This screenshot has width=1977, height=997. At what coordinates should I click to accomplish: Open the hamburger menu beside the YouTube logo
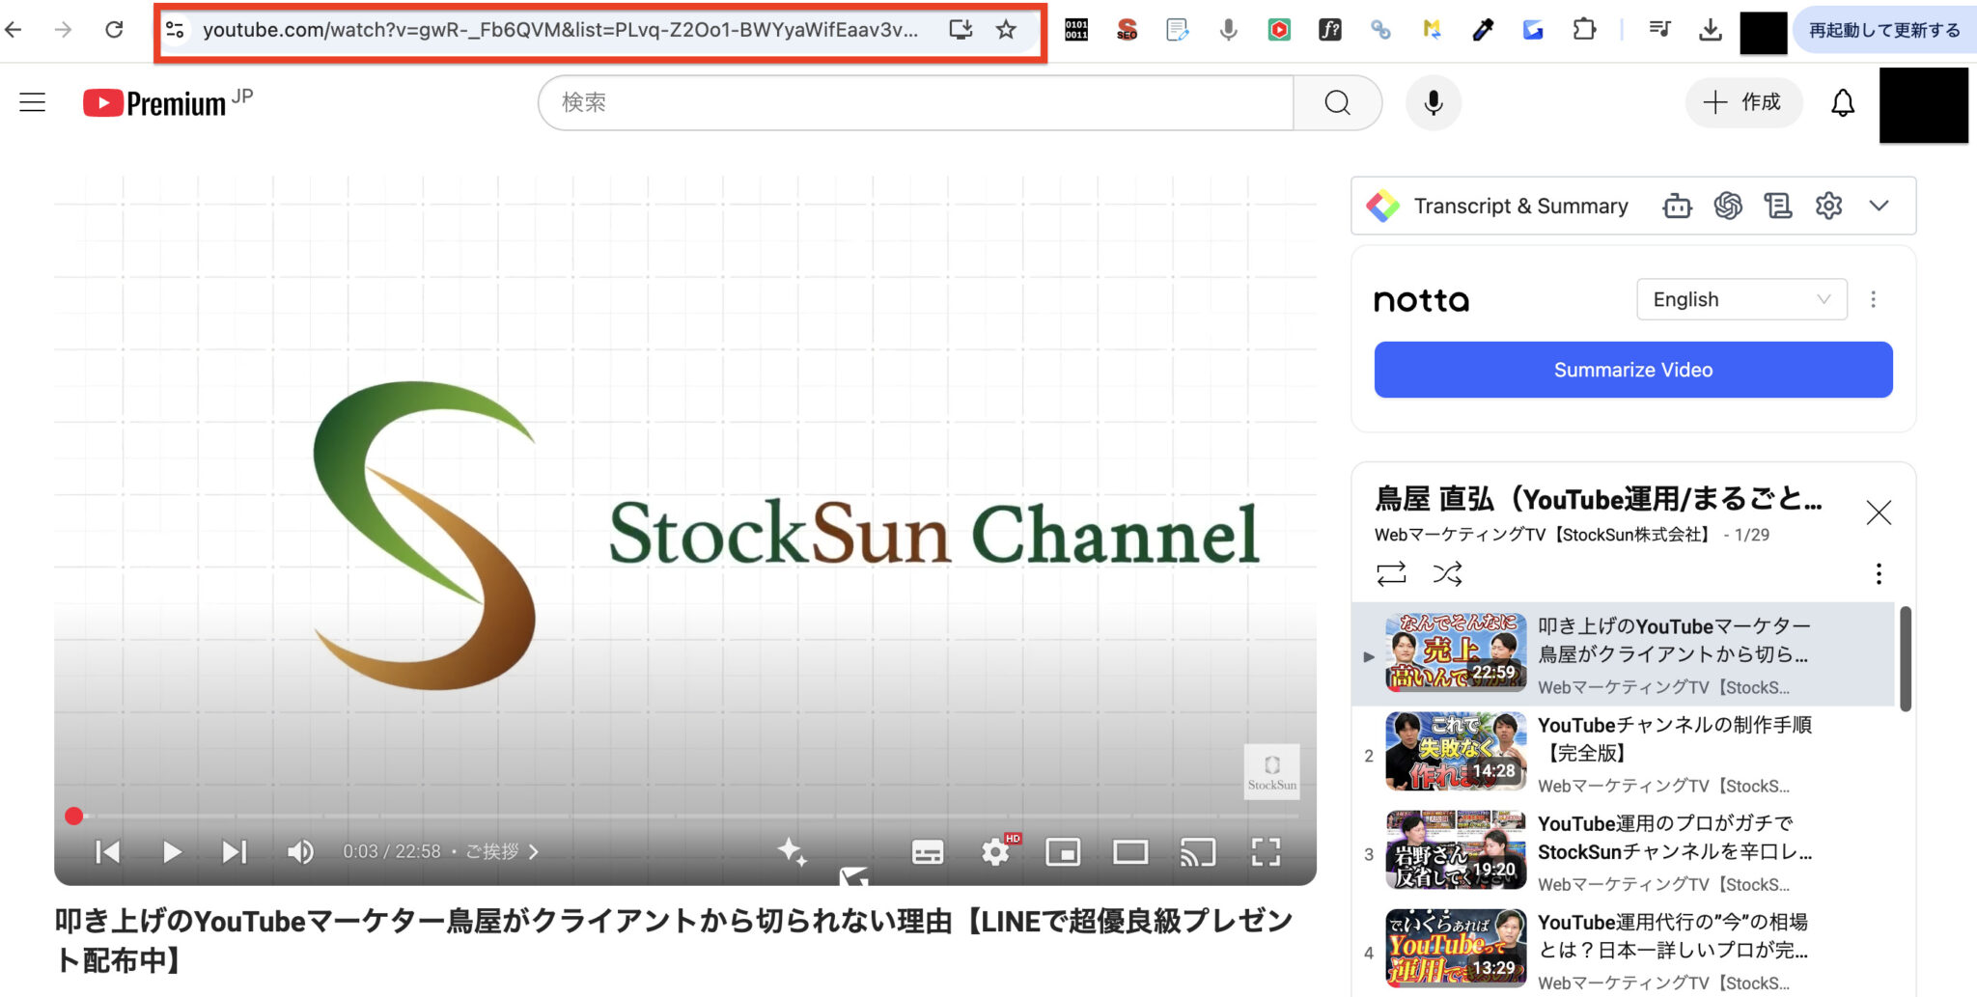32,102
